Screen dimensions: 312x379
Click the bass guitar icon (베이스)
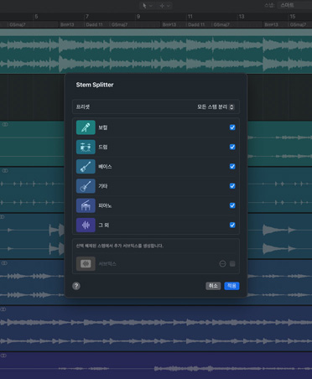[x=86, y=167]
